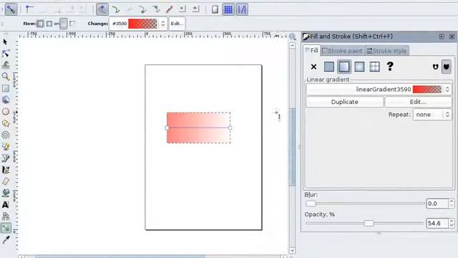458x258 pixels.
Task: Toggle snap nodes or handles button
Action: point(102,9)
